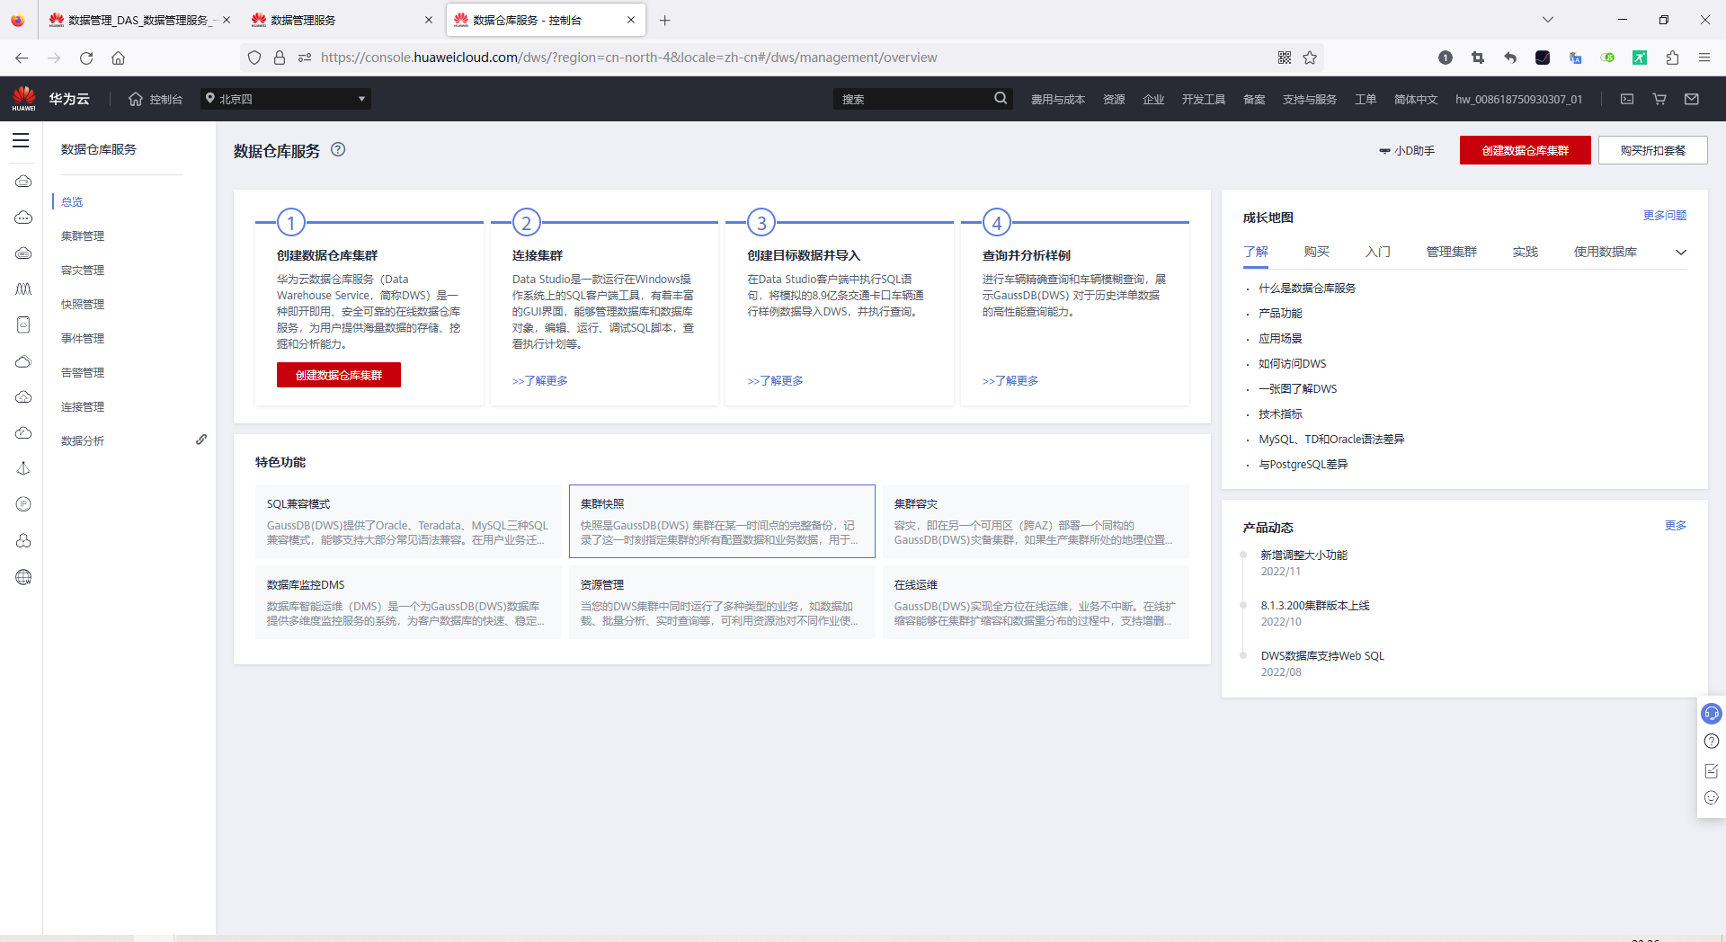Click the customer service headset icon
Screen dimensions: 1726x942
(1712, 714)
